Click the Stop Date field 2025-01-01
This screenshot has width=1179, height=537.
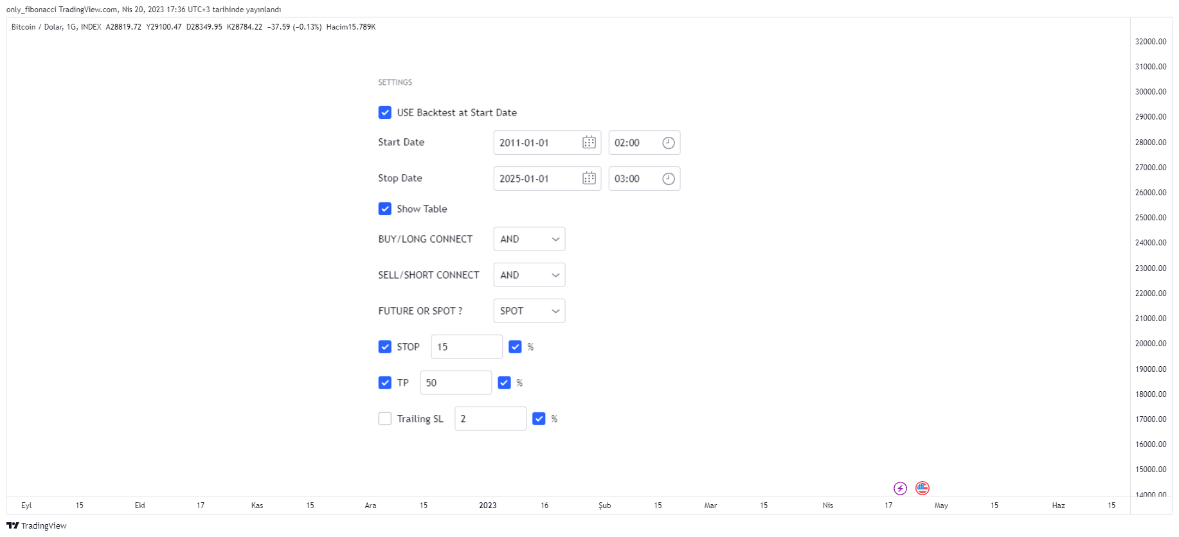point(547,179)
